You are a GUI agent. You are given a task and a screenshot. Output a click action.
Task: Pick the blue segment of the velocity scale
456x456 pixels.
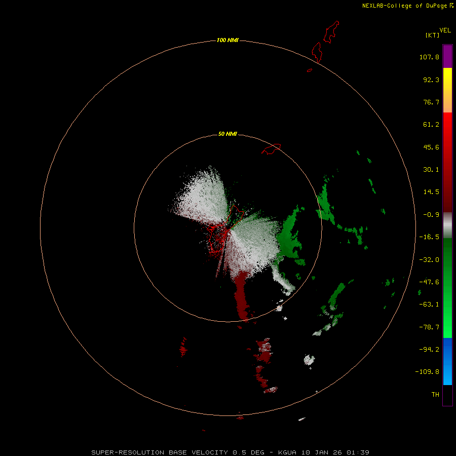point(447,361)
